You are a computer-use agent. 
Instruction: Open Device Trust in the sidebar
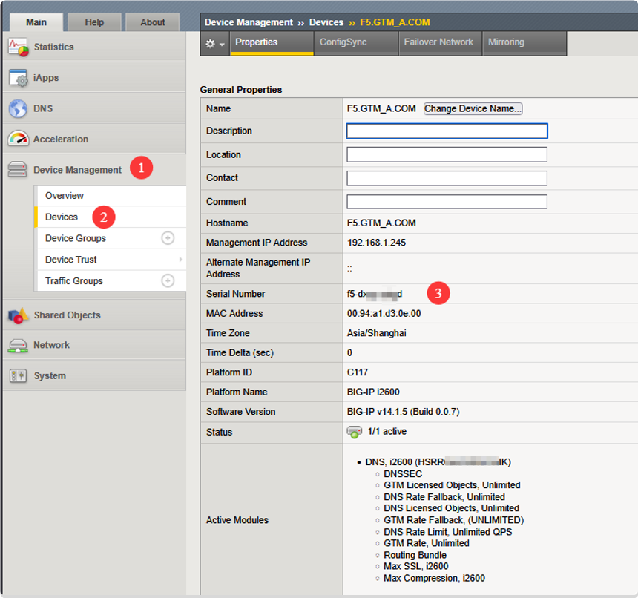112,260
